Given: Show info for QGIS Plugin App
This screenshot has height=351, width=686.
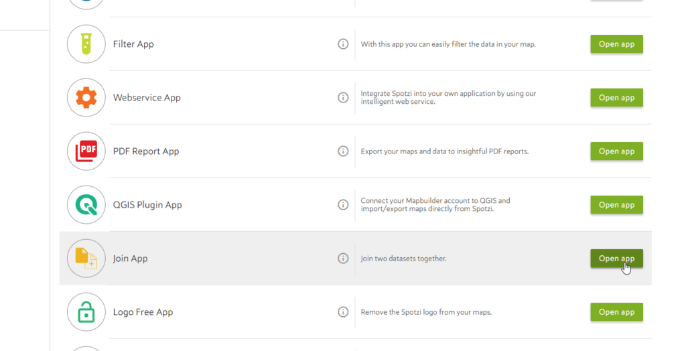Looking at the screenshot, I should tap(343, 205).
